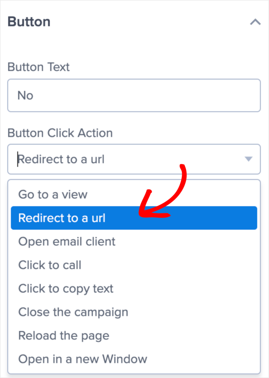Click the Button Click Action label
Screen dimensions: 269x378
pyautogui.click(x=60, y=133)
